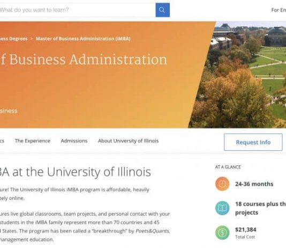This screenshot has width=286, height=248.
Task: Click the 'Business Administration' banner heading
Action: click(88, 59)
